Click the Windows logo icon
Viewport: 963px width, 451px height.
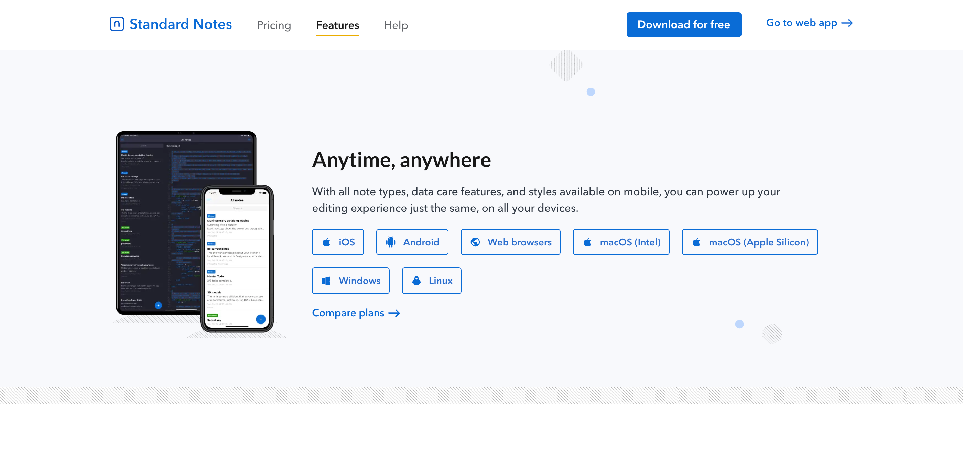326,280
